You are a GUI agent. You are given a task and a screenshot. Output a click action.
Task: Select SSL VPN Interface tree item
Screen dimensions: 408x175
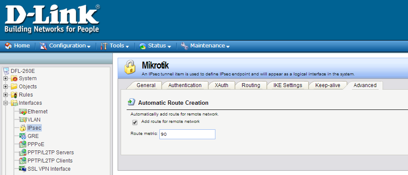[x=49, y=169]
